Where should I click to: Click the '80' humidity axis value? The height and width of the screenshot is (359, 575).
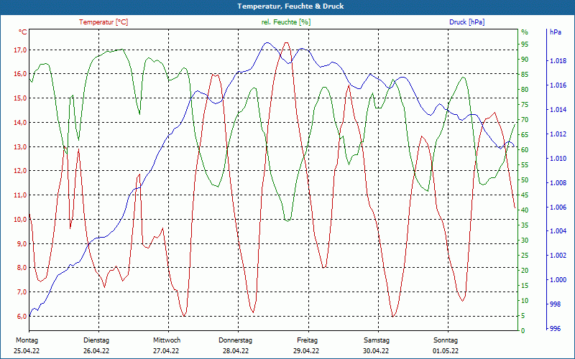click(x=525, y=89)
